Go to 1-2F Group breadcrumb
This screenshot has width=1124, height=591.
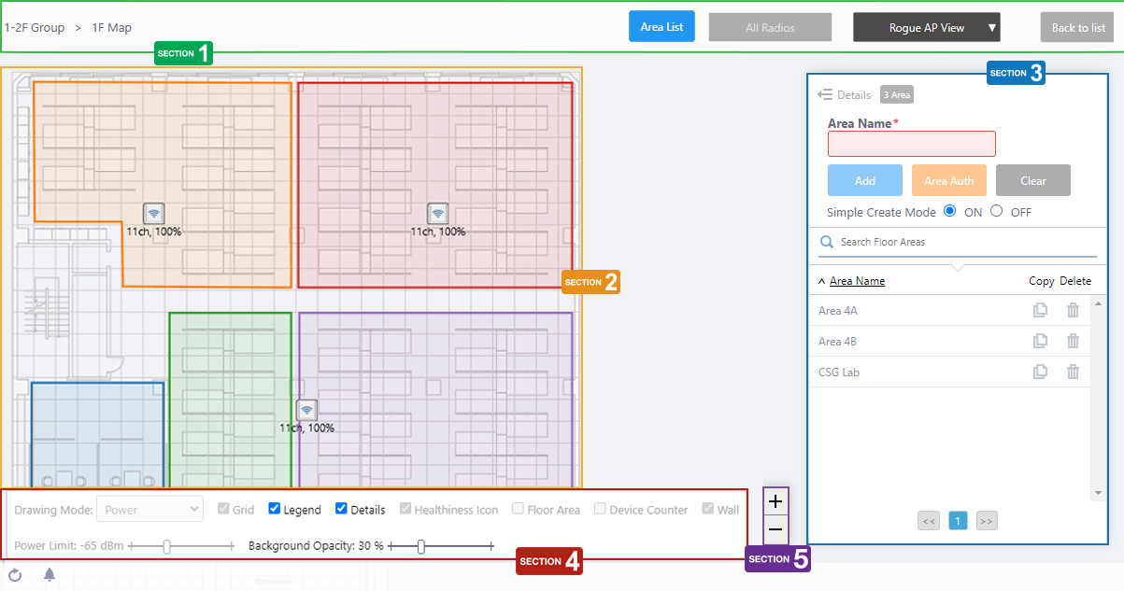[x=35, y=28]
